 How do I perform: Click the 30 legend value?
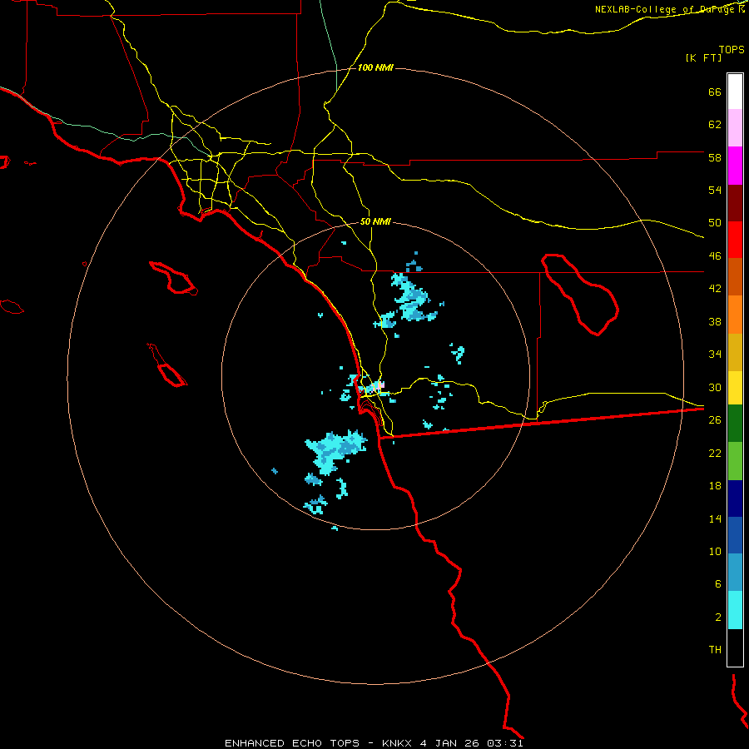click(715, 387)
